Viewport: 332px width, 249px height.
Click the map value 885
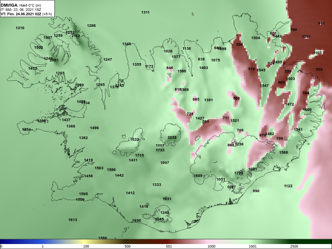click(x=196, y=99)
